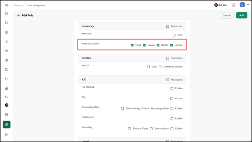Screen dimensions: 252x142
Task: Click the Preferences row label
Action: [x=88, y=117]
